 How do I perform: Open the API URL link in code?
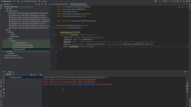[90, 37]
